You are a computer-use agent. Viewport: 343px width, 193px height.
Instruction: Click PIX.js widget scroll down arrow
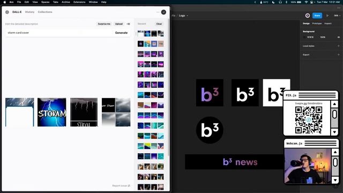tap(334, 132)
